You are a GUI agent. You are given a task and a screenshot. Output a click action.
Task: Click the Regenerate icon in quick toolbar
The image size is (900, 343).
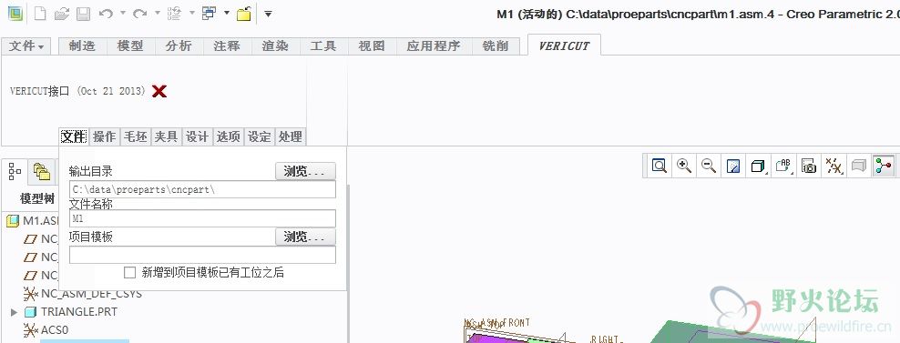(x=175, y=14)
